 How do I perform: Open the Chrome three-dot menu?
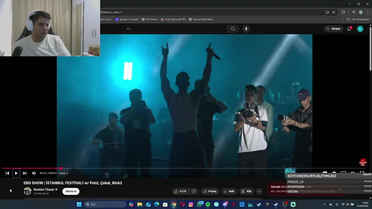(x=368, y=12)
